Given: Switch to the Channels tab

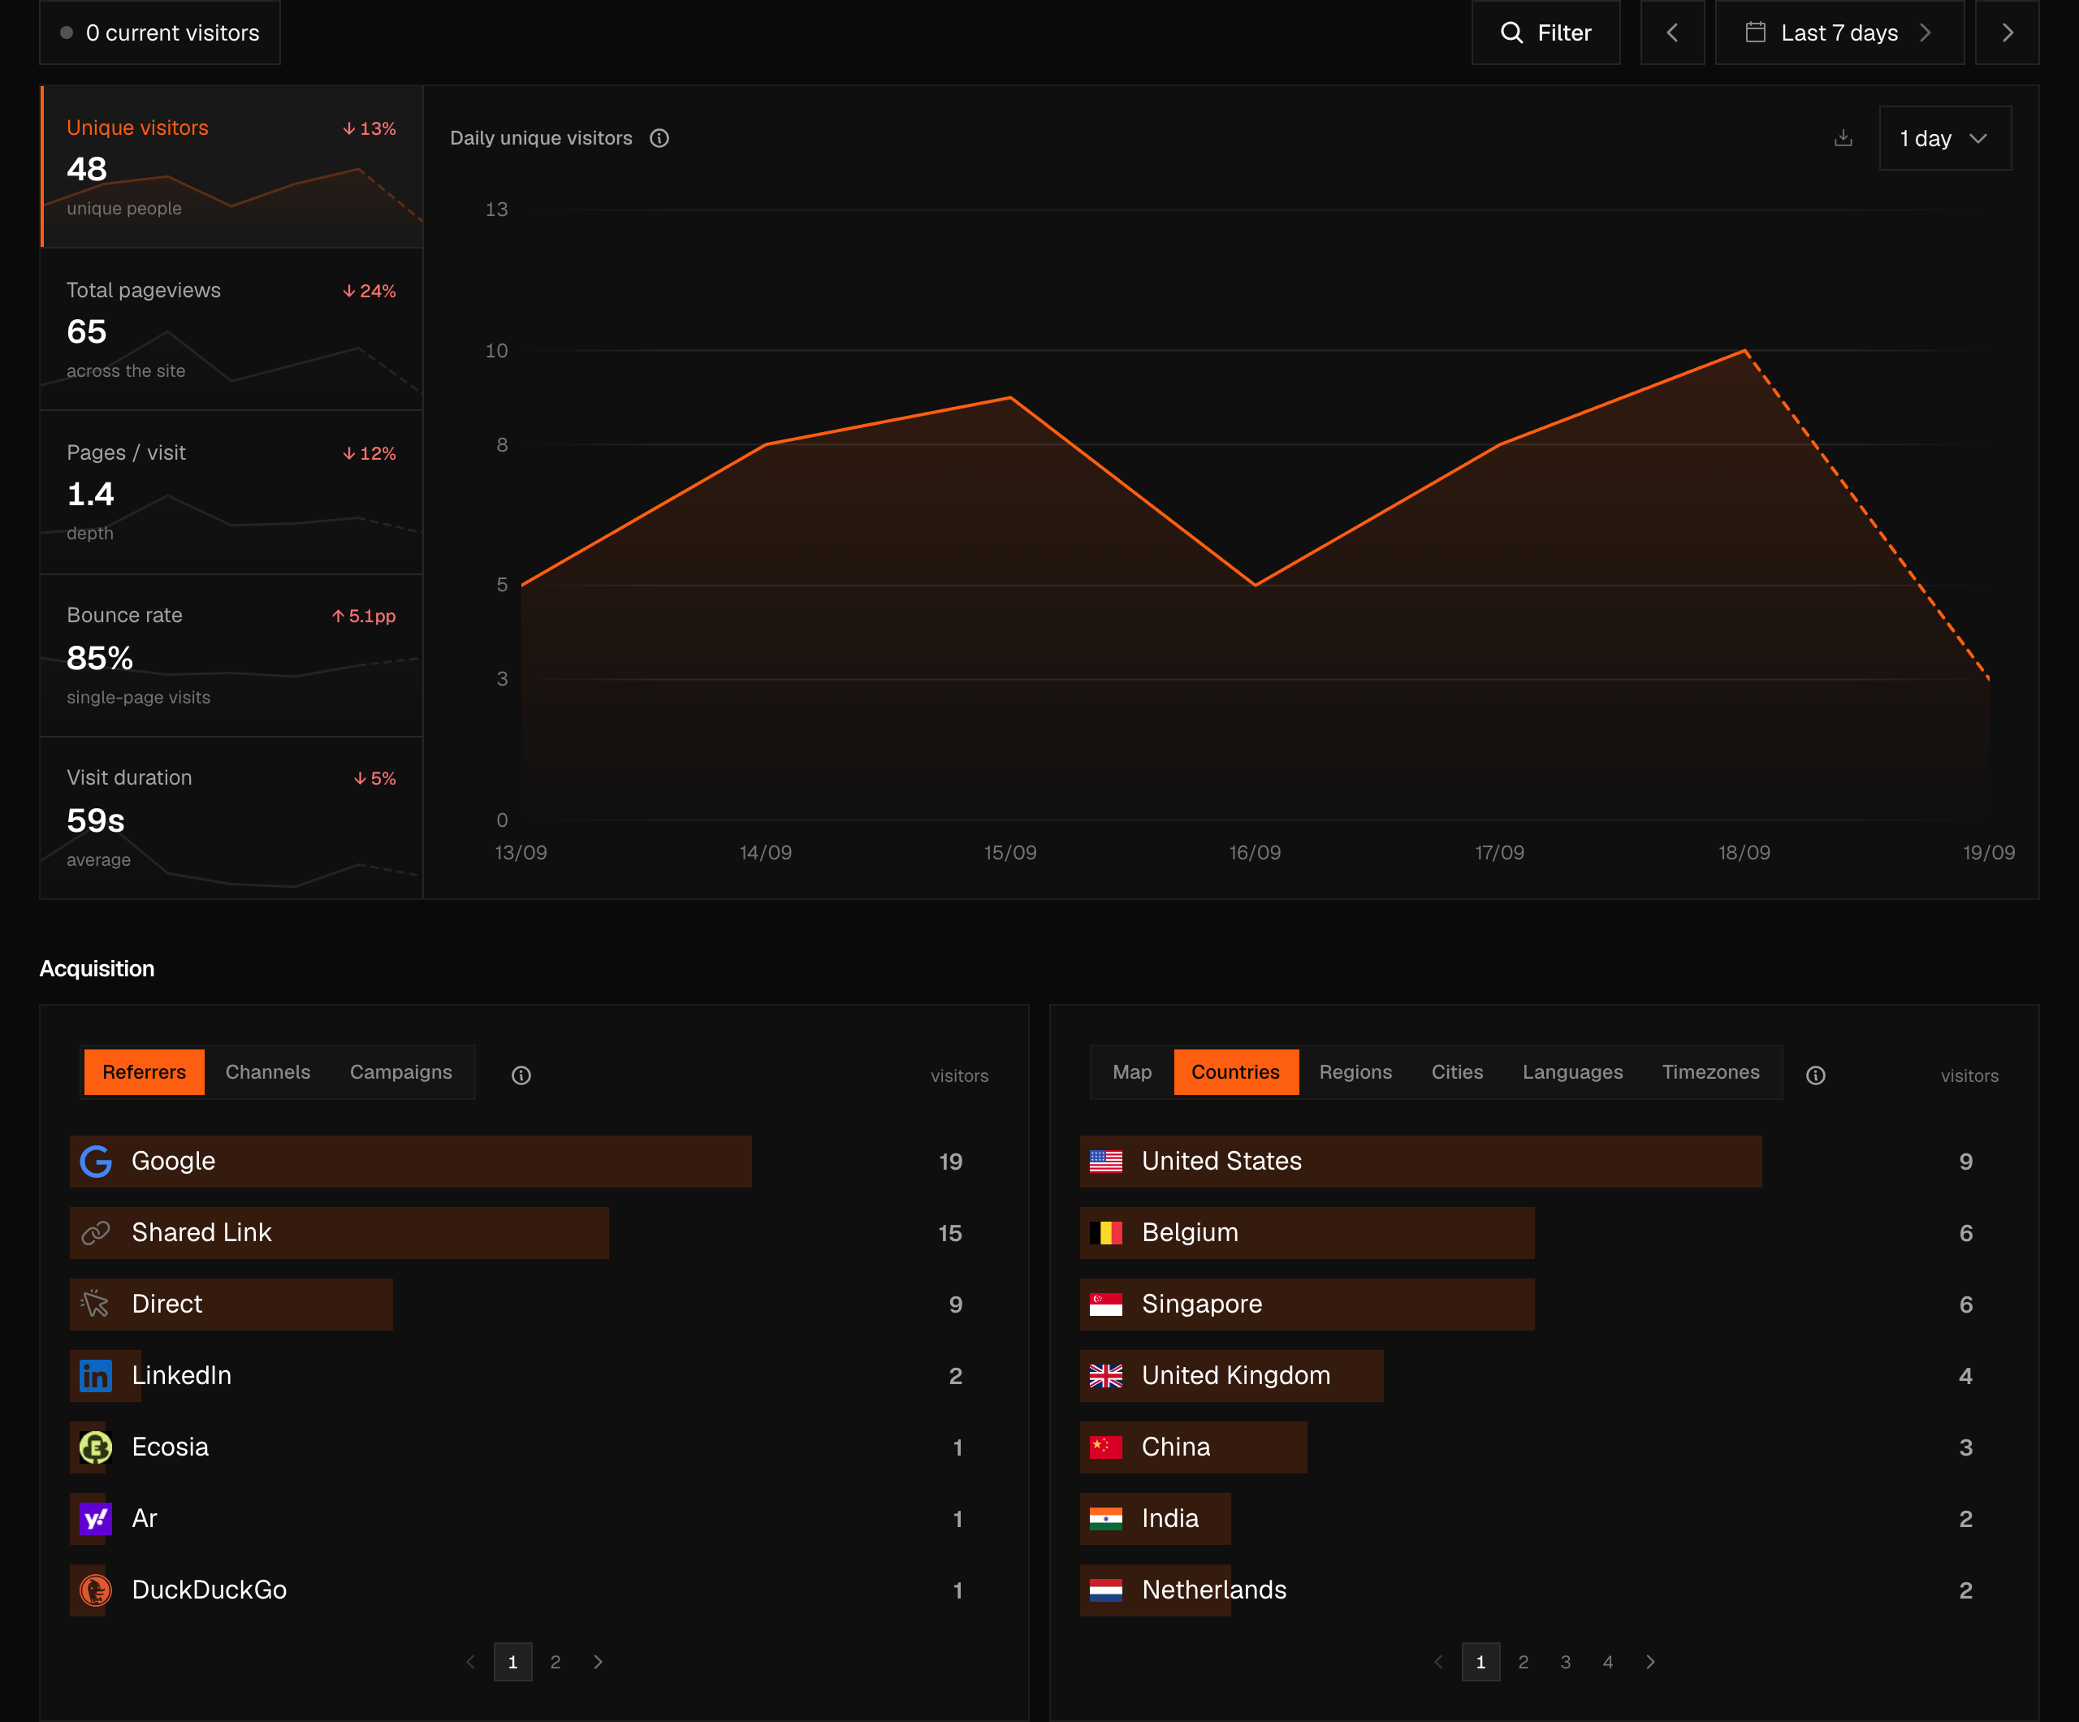Looking at the screenshot, I should click(x=268, y=1072).
